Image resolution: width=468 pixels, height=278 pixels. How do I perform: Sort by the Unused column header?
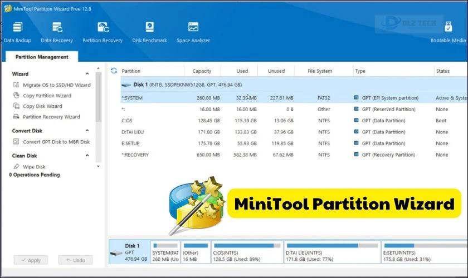coord(276,71)
